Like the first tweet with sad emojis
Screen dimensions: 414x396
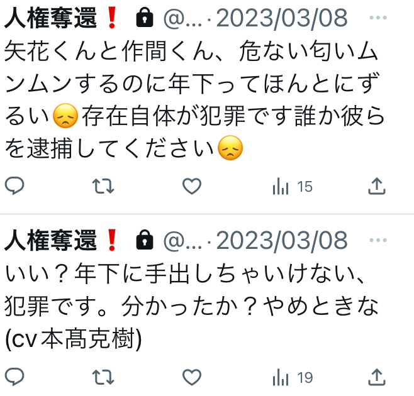tap(192, 186)
